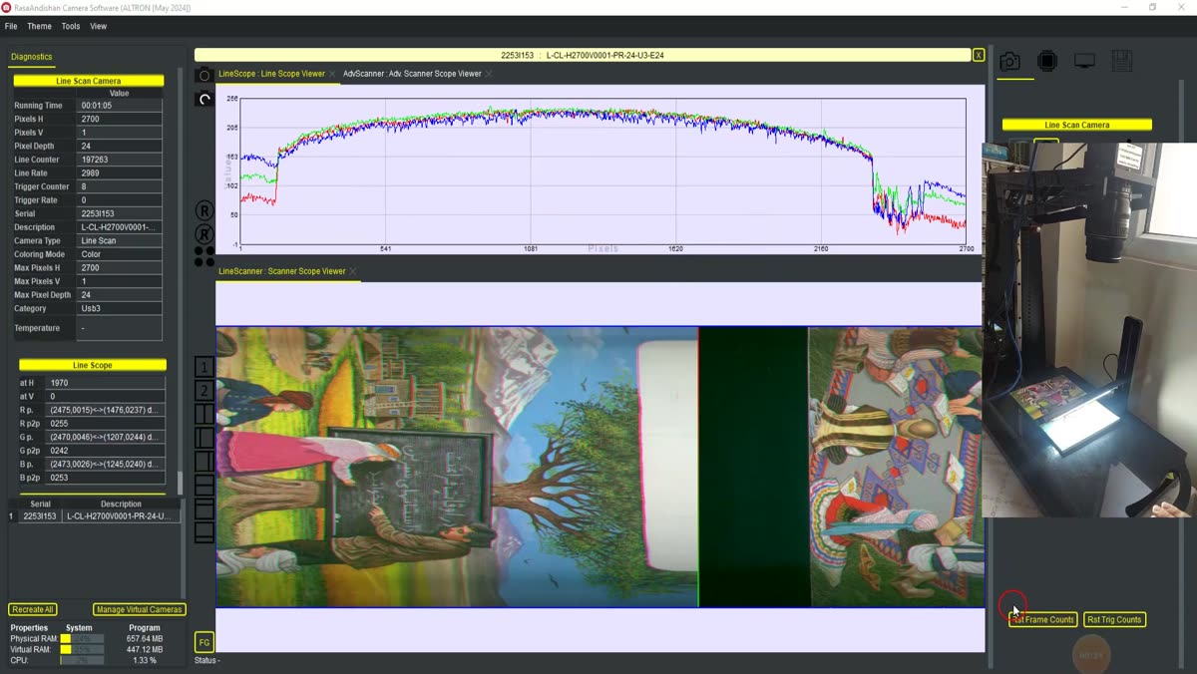Select LineScanner : Scanner Scope Viewer tab
The image size is (1197, 674).
pyautogui.click(x=282, y=271)
